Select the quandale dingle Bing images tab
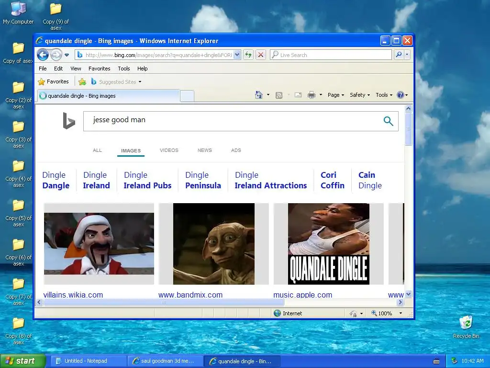 [109, 96]
